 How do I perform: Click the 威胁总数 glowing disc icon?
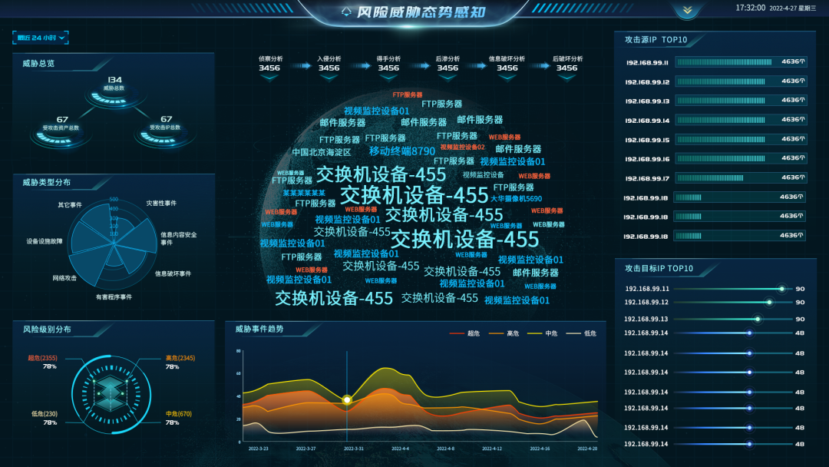click(114, 98)
